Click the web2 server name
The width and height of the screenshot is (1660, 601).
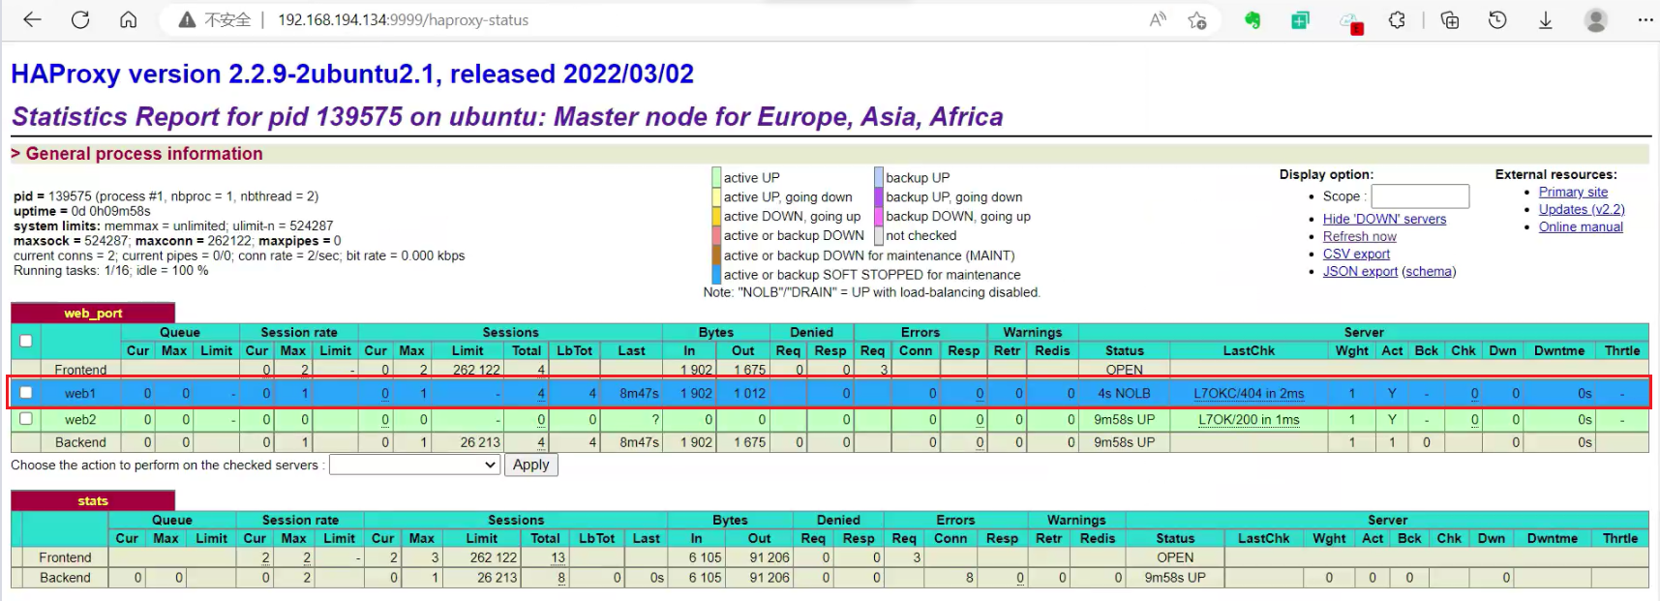click(80, 420)
